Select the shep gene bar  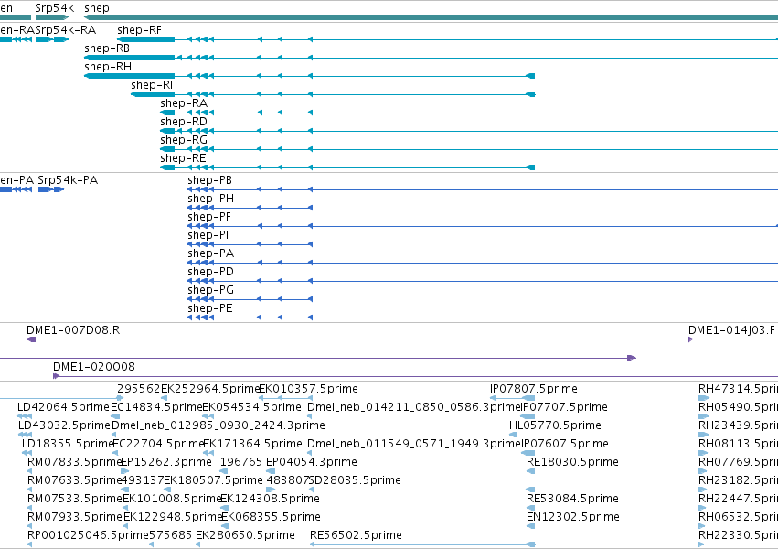(431, 17)
